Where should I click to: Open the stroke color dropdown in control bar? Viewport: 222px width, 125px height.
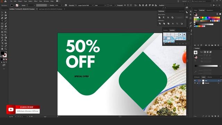(x=19, y=6)
